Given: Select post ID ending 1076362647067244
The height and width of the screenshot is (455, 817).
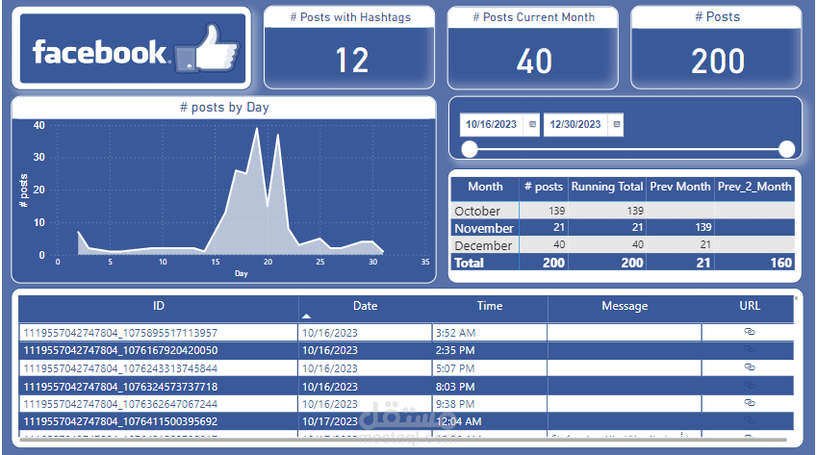Looking at the screenshot, I should [x=120, y=404].
